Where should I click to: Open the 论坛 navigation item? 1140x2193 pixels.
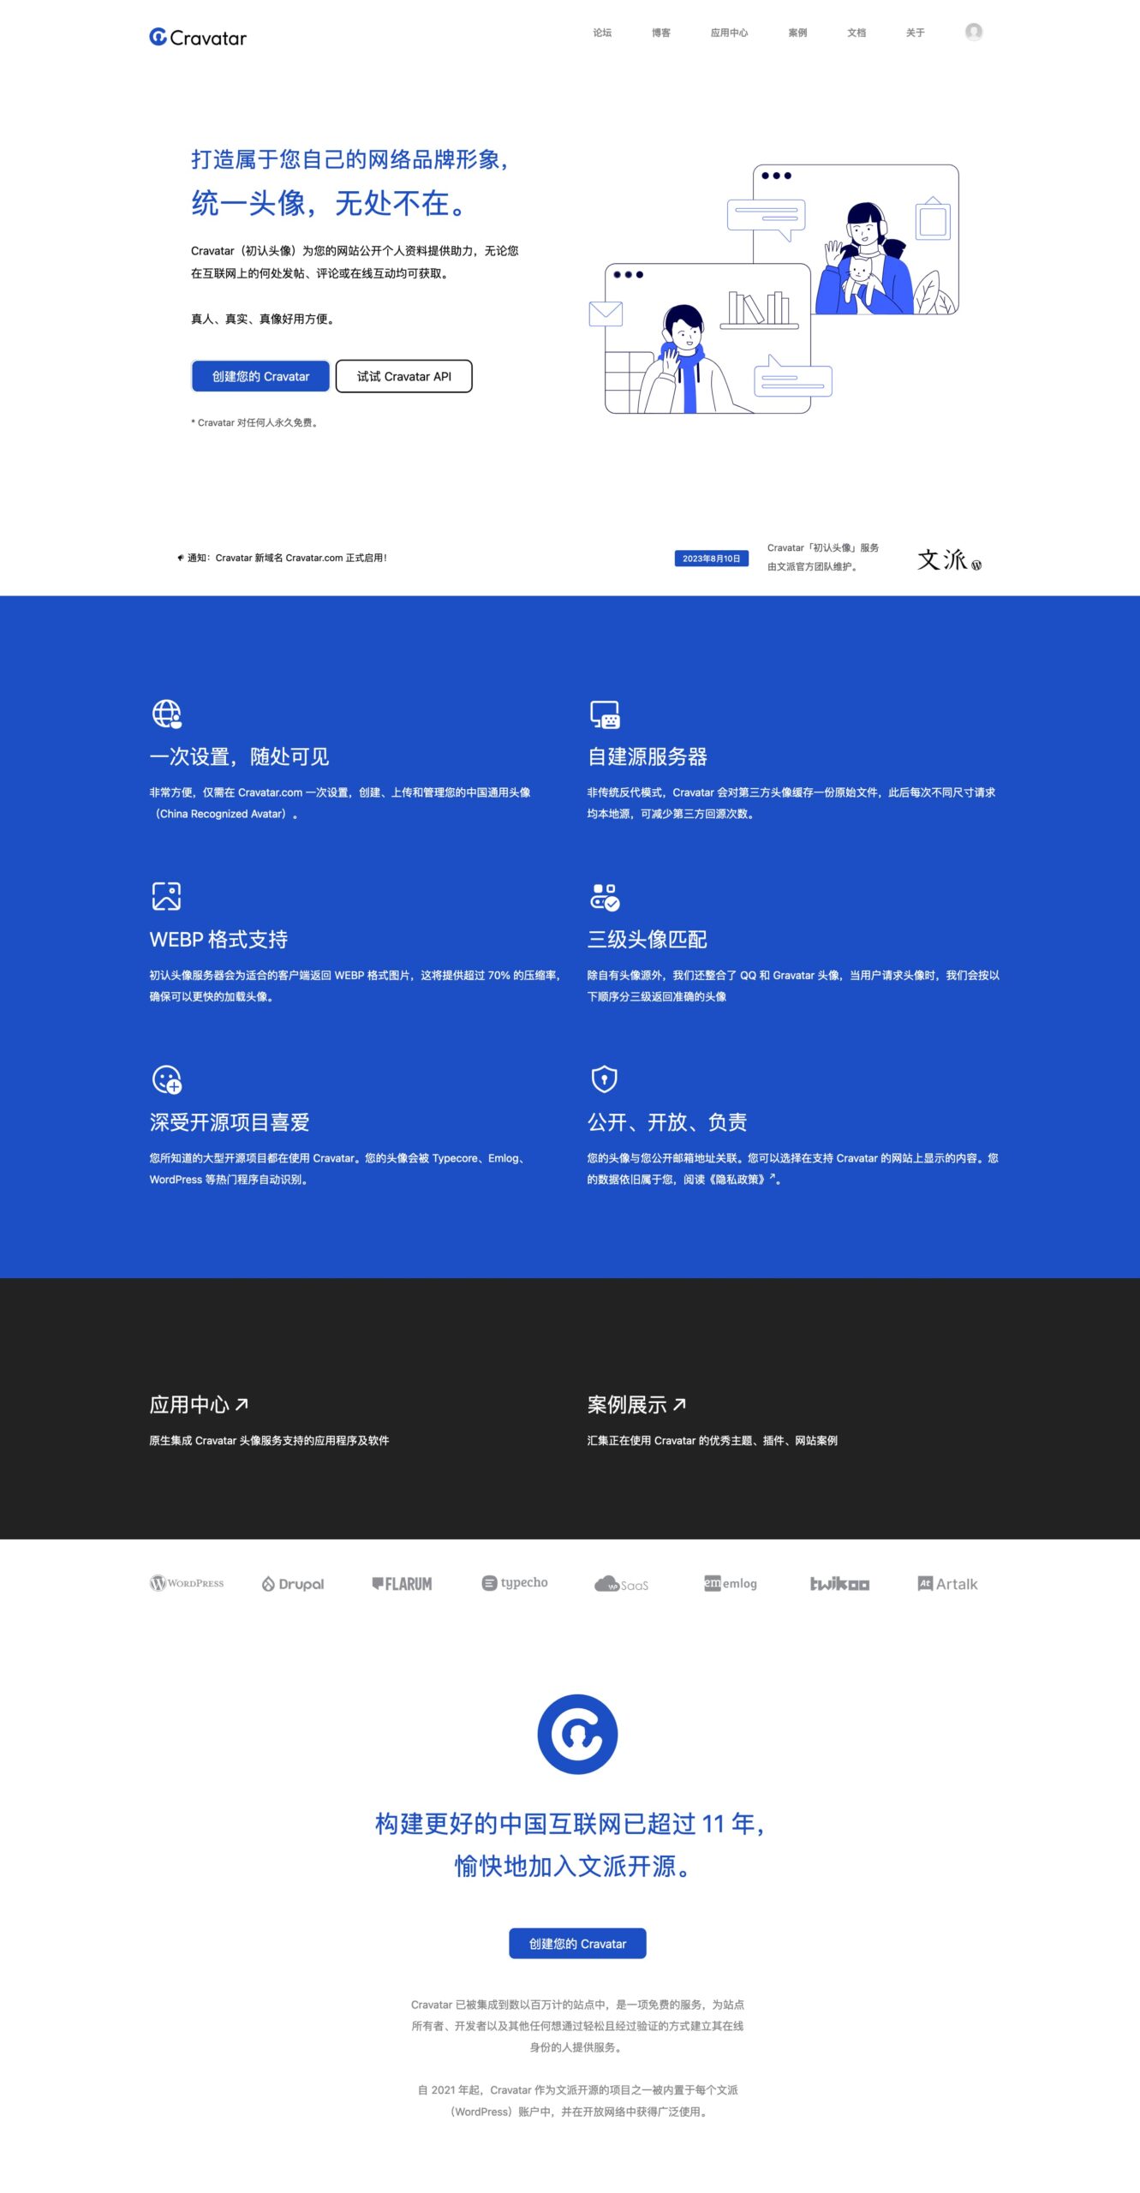click(602, 33)
